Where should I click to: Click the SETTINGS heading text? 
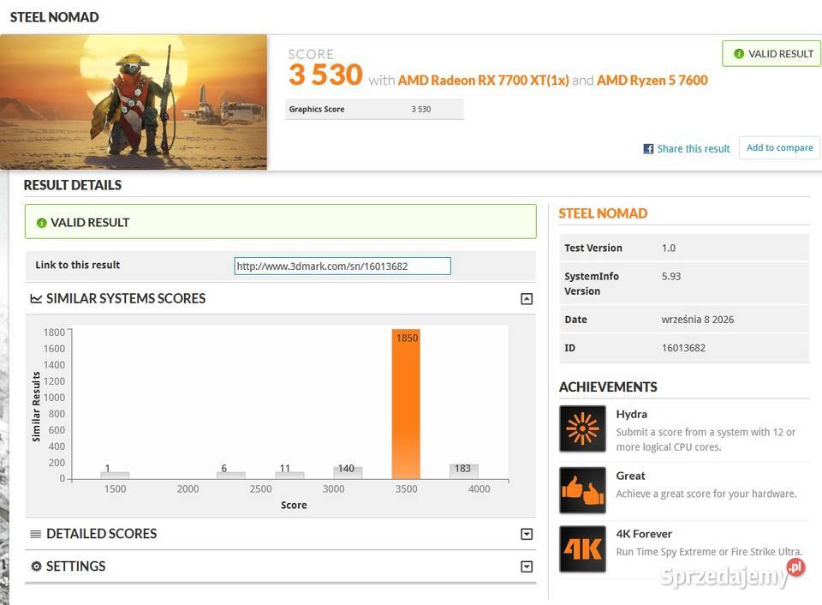pos(75,566)
